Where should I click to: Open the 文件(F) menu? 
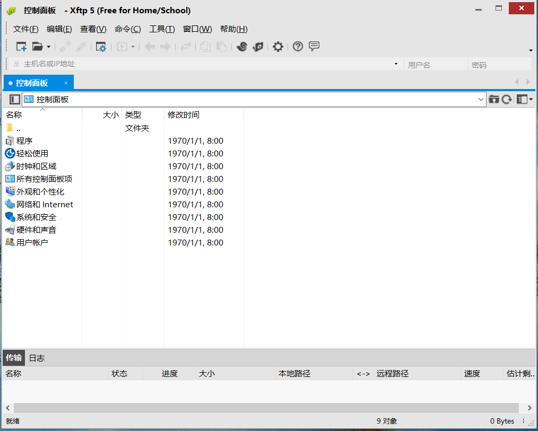[x=26, y=29]
